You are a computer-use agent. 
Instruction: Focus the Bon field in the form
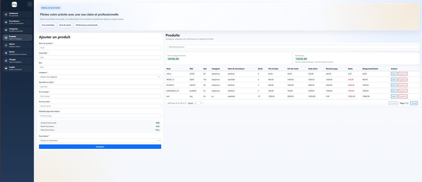[x=100, y=67]
